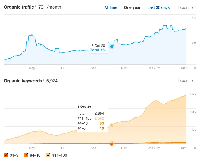Click the May label under traffic chart
Screen dimensions: 198x163
(32, 68)
